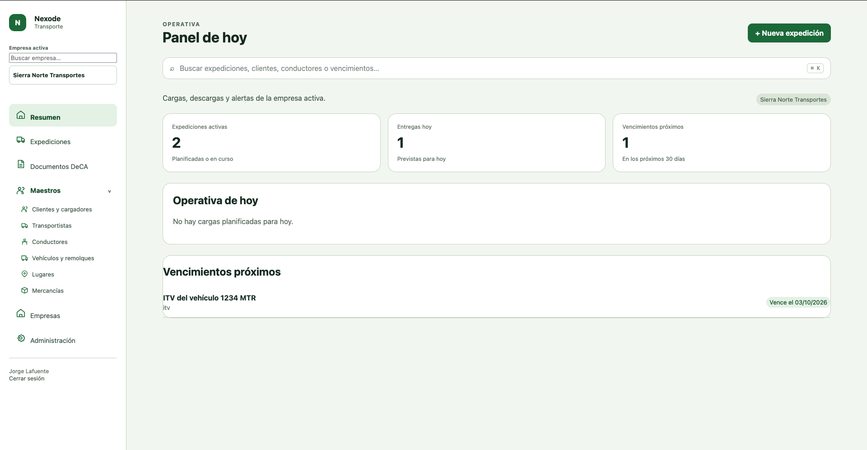Click the pin icon beside Lugares

click(x=25, y=274)
